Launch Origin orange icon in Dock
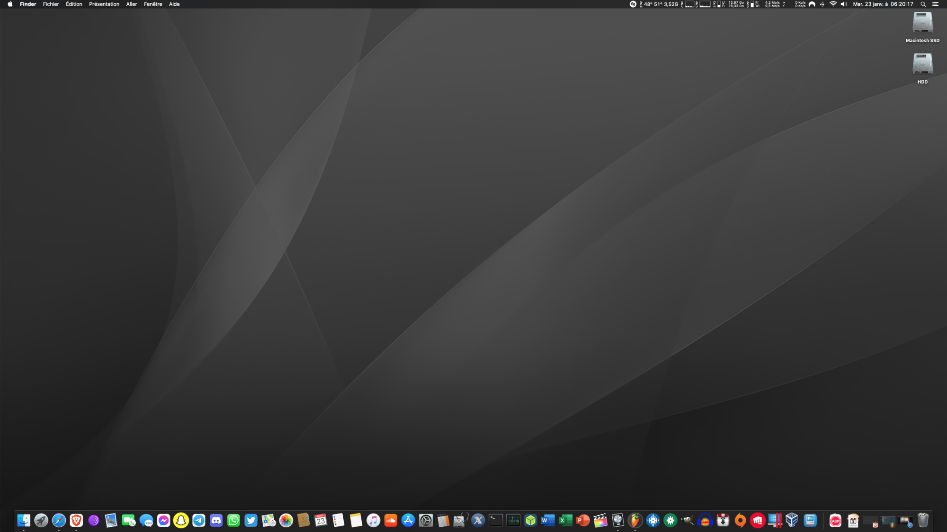This screenshot has height=532, width=947. pos(740,521)
